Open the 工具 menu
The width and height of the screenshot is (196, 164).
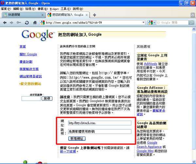[x=66, y=9]
